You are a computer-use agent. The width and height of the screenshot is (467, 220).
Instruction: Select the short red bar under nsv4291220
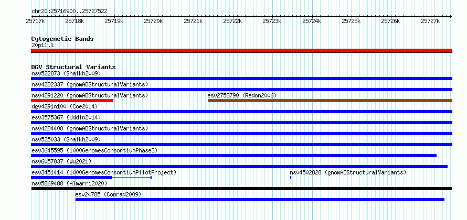[72, 101]
